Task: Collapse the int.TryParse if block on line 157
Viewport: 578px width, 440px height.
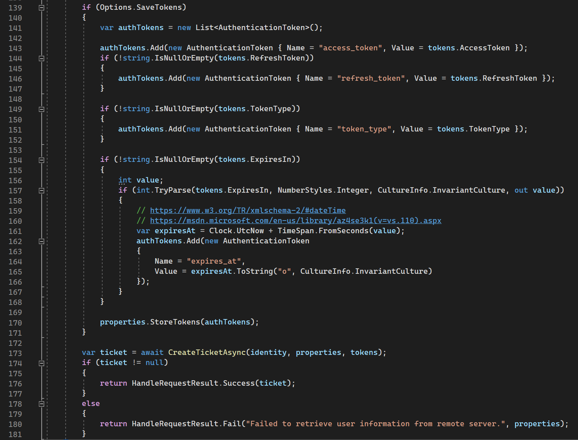Action: [x=42, y=190]
